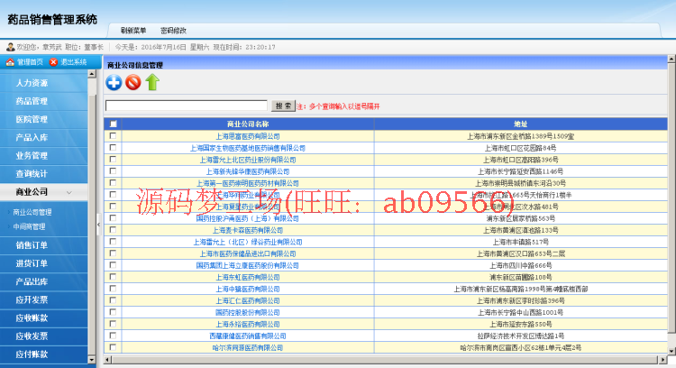This screenshot has height=368, width=676.
Task: Select address cell 上海市四川中路666号
Action: pos(520,265)
